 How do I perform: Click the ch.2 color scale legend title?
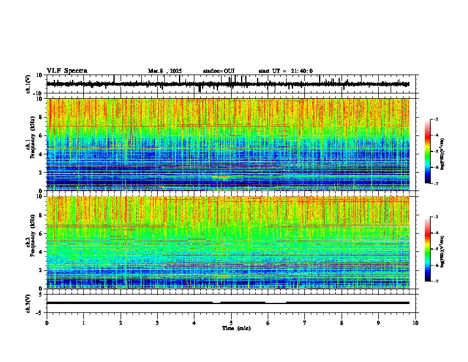(443, 251)
